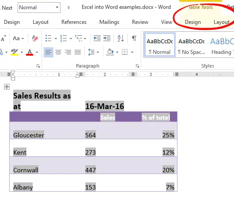The height and width of the screenshot is (197, 234).
Task: Apply the No Spacing style
Action: 192,45
